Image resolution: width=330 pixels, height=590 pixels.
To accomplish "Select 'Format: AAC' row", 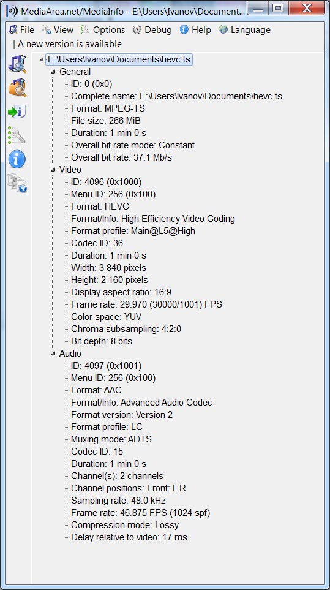I will (96, 390).
